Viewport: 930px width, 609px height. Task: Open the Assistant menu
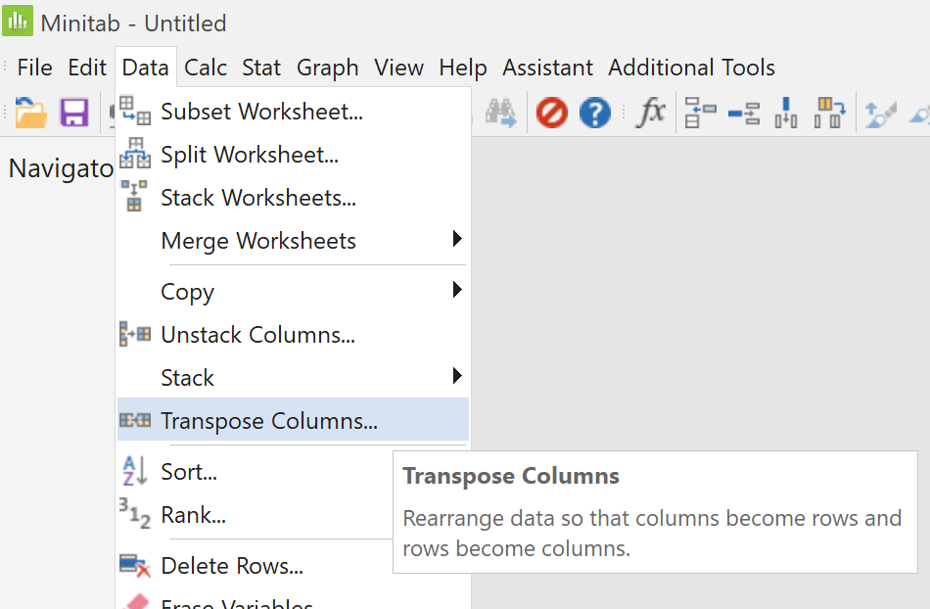pyautogui.click(x=547, y=68)
